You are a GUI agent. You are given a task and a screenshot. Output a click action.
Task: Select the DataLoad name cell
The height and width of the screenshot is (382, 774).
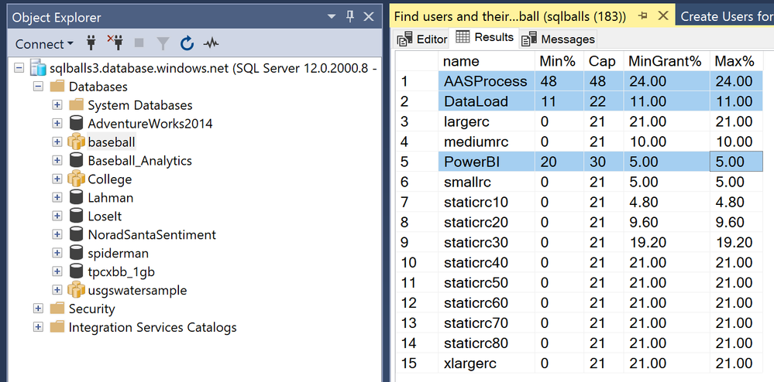(487, 101)
